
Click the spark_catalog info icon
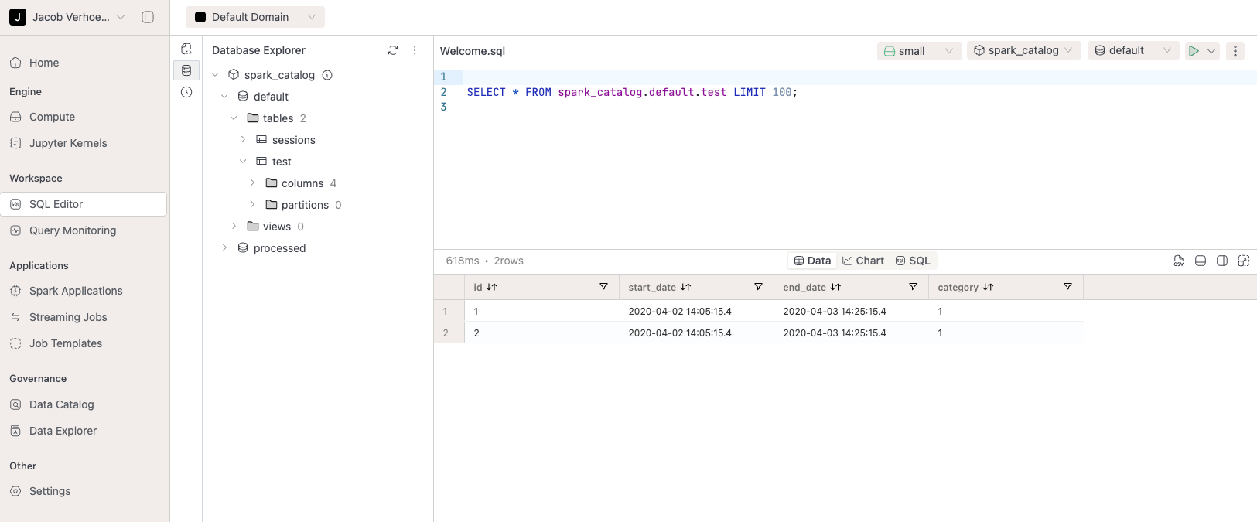pyautogui.click(x=327, y=75)
